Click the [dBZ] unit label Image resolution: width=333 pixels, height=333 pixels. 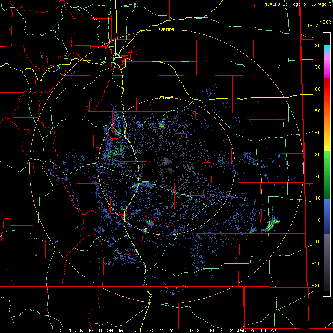tap(314, 26)
